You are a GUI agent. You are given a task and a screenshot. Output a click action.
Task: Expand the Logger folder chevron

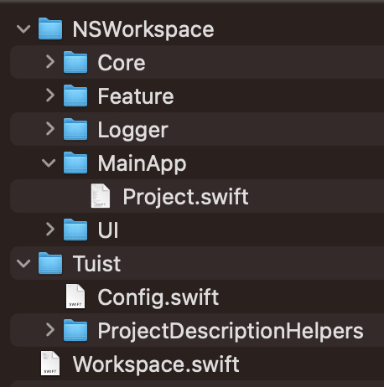(x=50, y=129)
